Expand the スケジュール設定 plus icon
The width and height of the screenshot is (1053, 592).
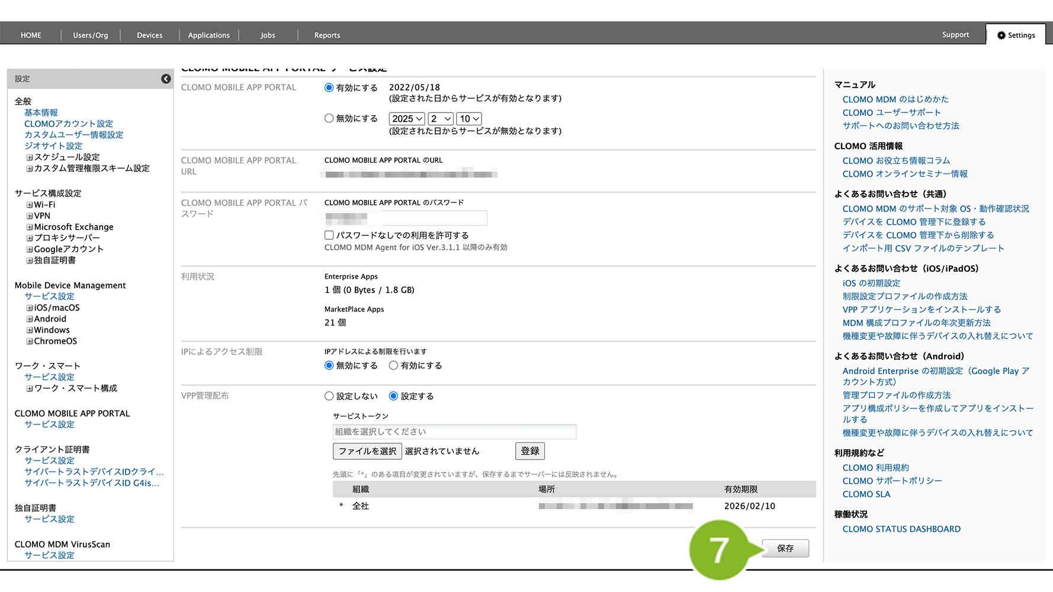[x=29, y=157]
